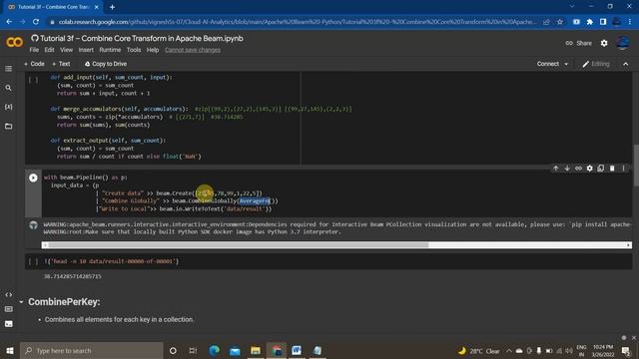
Task: Reload the browser page
Action: pos(36,22)
